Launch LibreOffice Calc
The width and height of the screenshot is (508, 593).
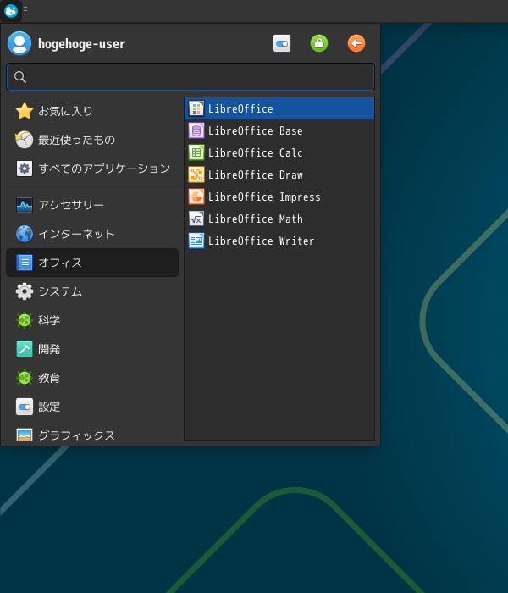255,153
